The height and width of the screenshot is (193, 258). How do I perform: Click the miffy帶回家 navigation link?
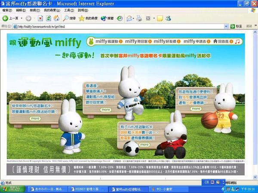coord(138,41)
